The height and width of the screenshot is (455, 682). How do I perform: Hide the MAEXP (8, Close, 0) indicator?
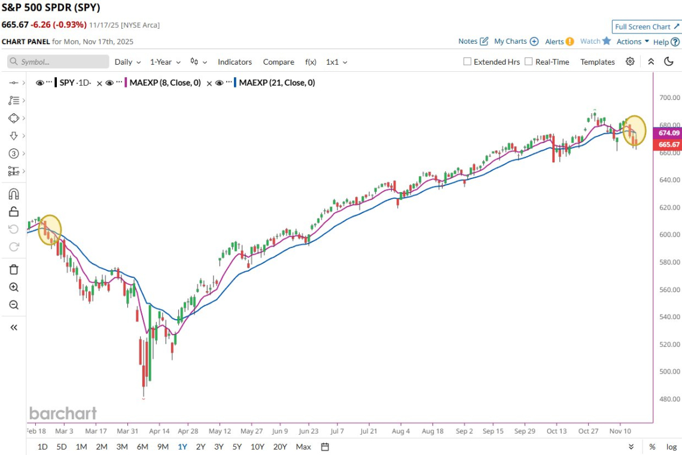point(110,83)
